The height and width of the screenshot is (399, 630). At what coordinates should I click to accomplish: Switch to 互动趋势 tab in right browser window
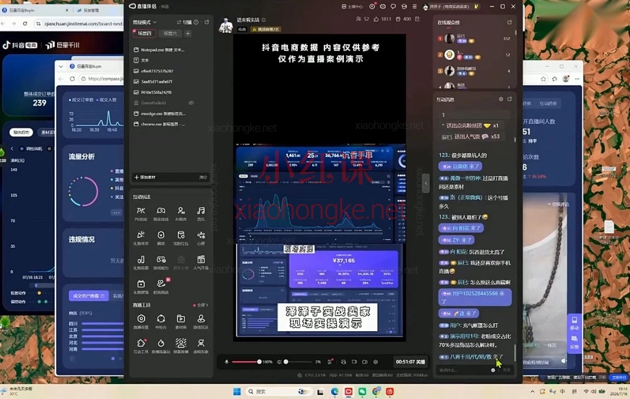548,104
